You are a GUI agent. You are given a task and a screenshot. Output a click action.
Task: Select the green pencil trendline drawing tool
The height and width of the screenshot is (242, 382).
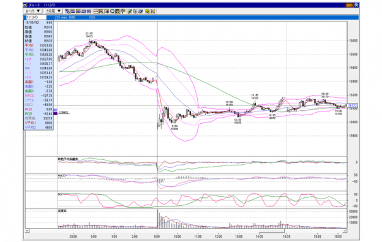pyautogui.click(x=130, y=11)
